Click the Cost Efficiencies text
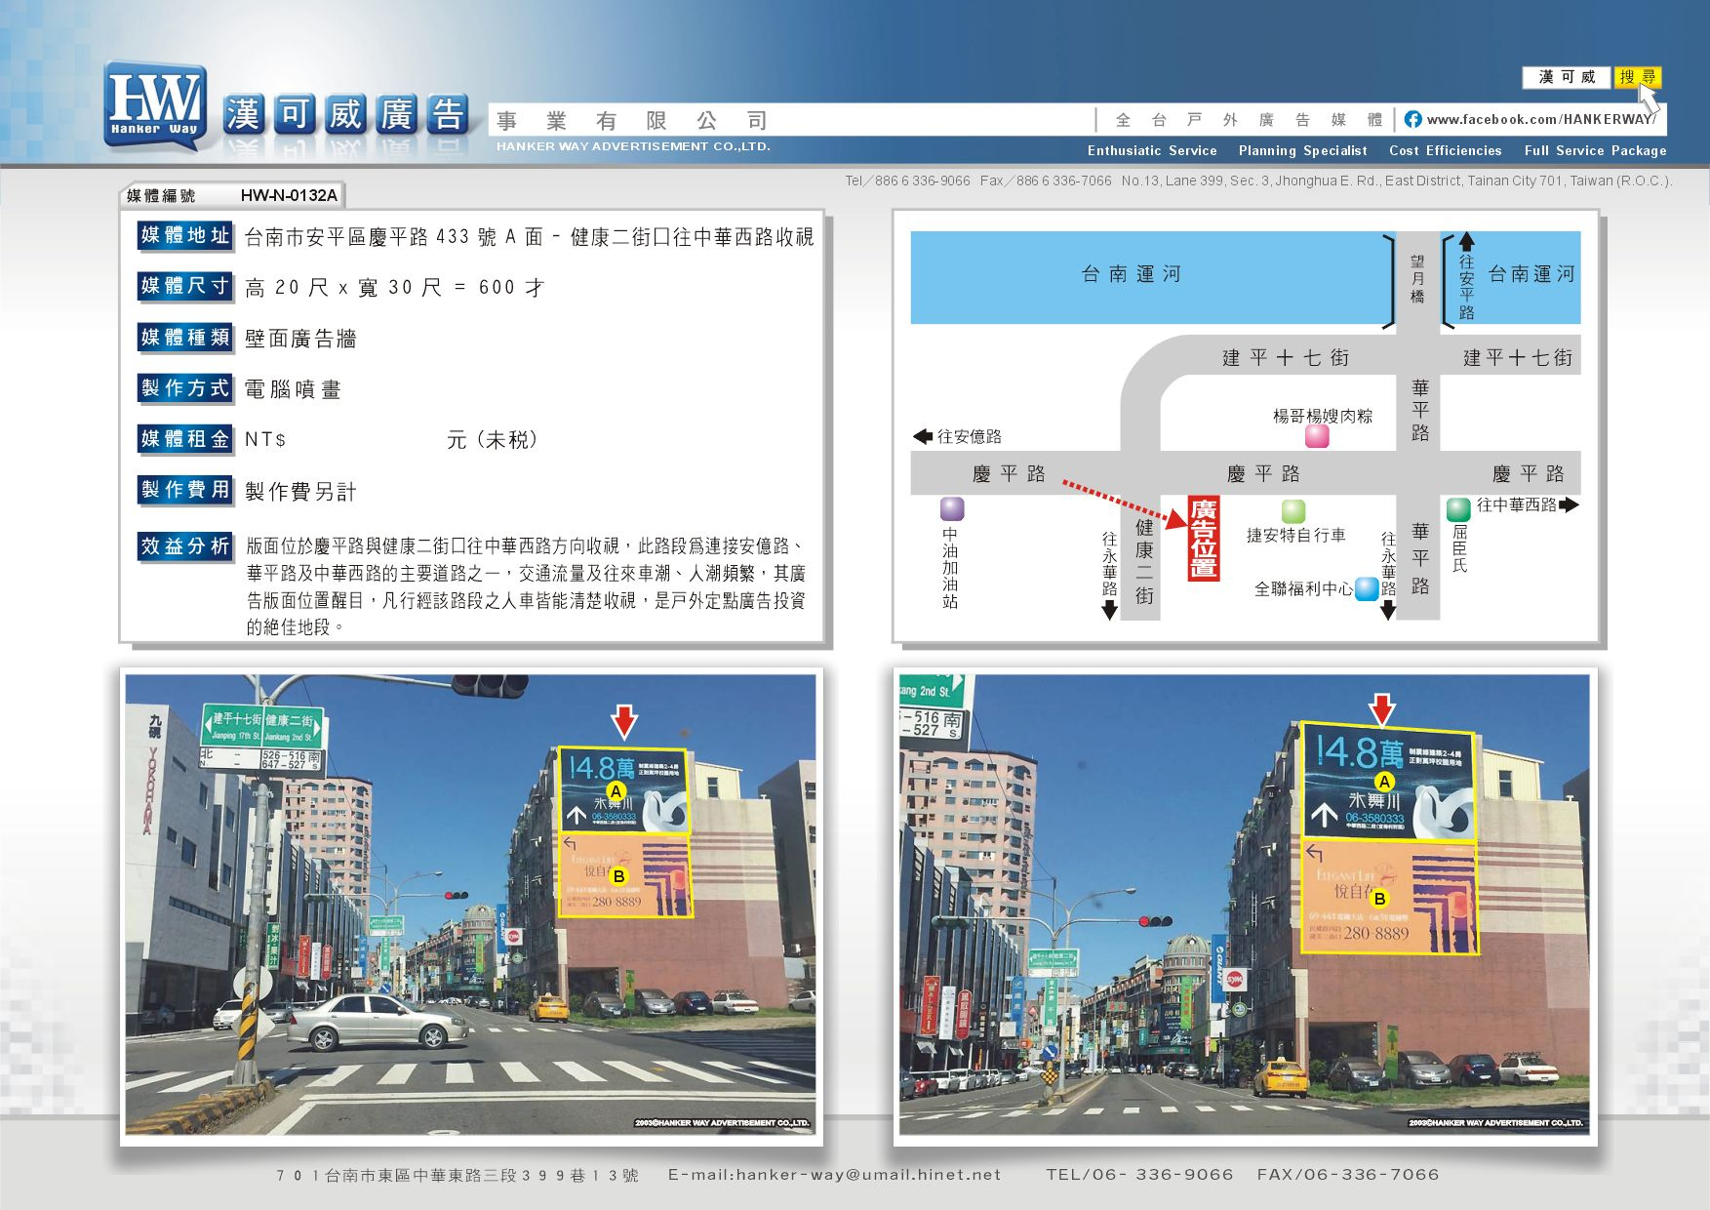The image size is (1710, 1210). point(1445,150)
